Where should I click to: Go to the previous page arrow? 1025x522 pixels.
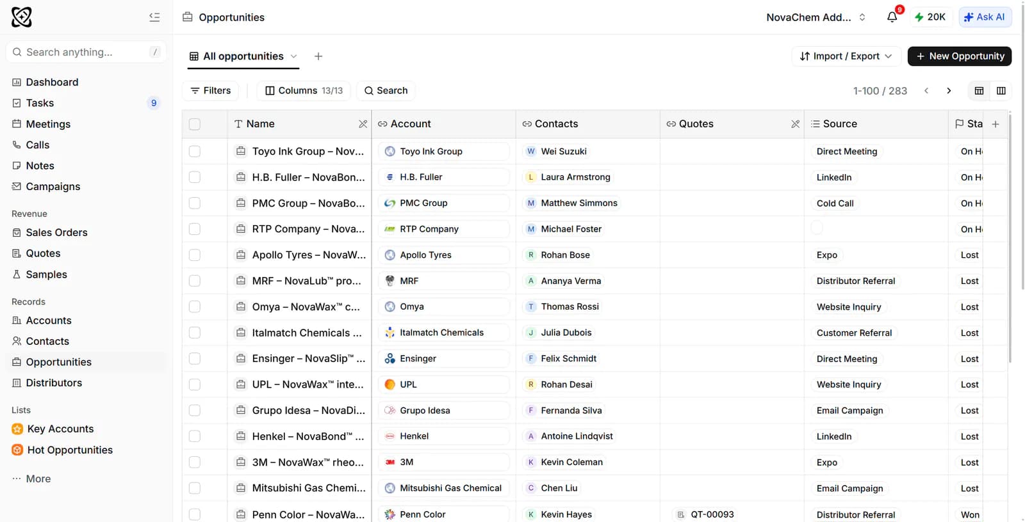[926, 91]
